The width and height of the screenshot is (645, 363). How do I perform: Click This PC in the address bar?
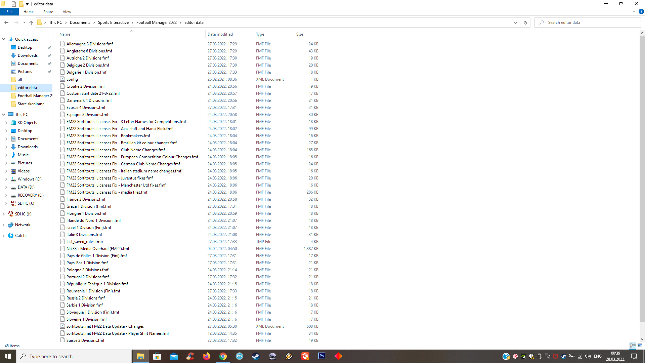tap(55, 23)
